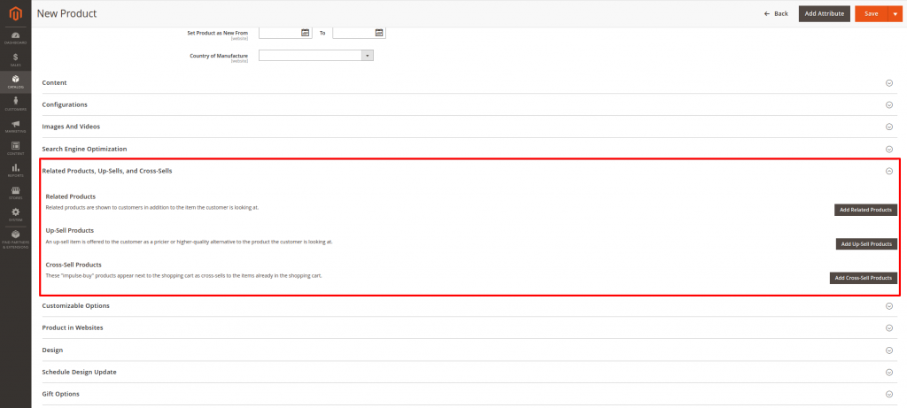
Task: Collapse Related Products, Up-Sells, and Cross-Sells section
Action: click(x=888, y=171)
